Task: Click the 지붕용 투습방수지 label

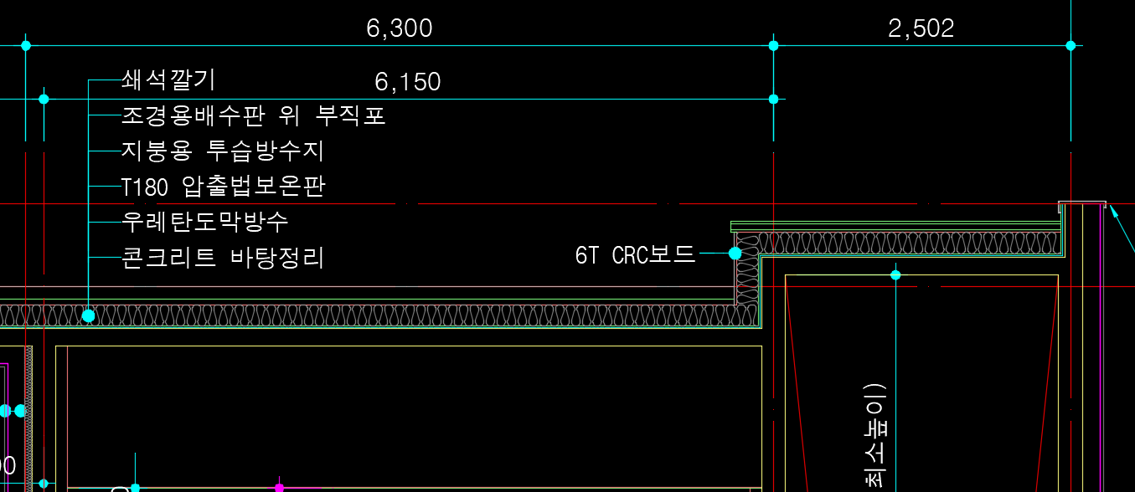Action: click(x=222, y=151)
